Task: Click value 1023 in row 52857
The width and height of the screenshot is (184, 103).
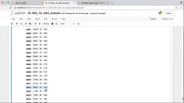Action: 45,29
